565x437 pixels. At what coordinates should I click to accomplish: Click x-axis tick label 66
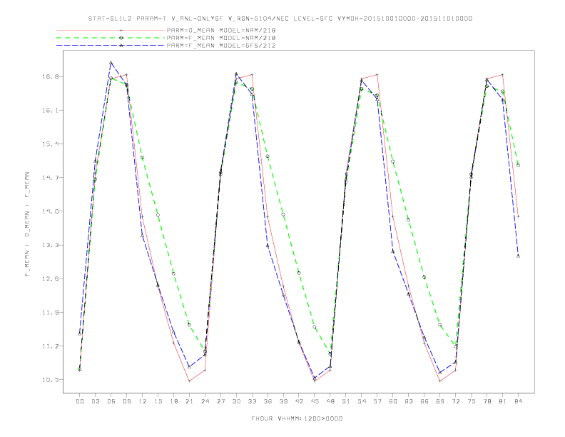[x=424, y=401]
